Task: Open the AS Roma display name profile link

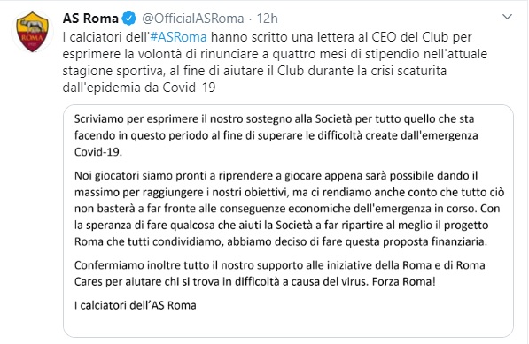Action: pyautogui.click(x=90, y=19)
